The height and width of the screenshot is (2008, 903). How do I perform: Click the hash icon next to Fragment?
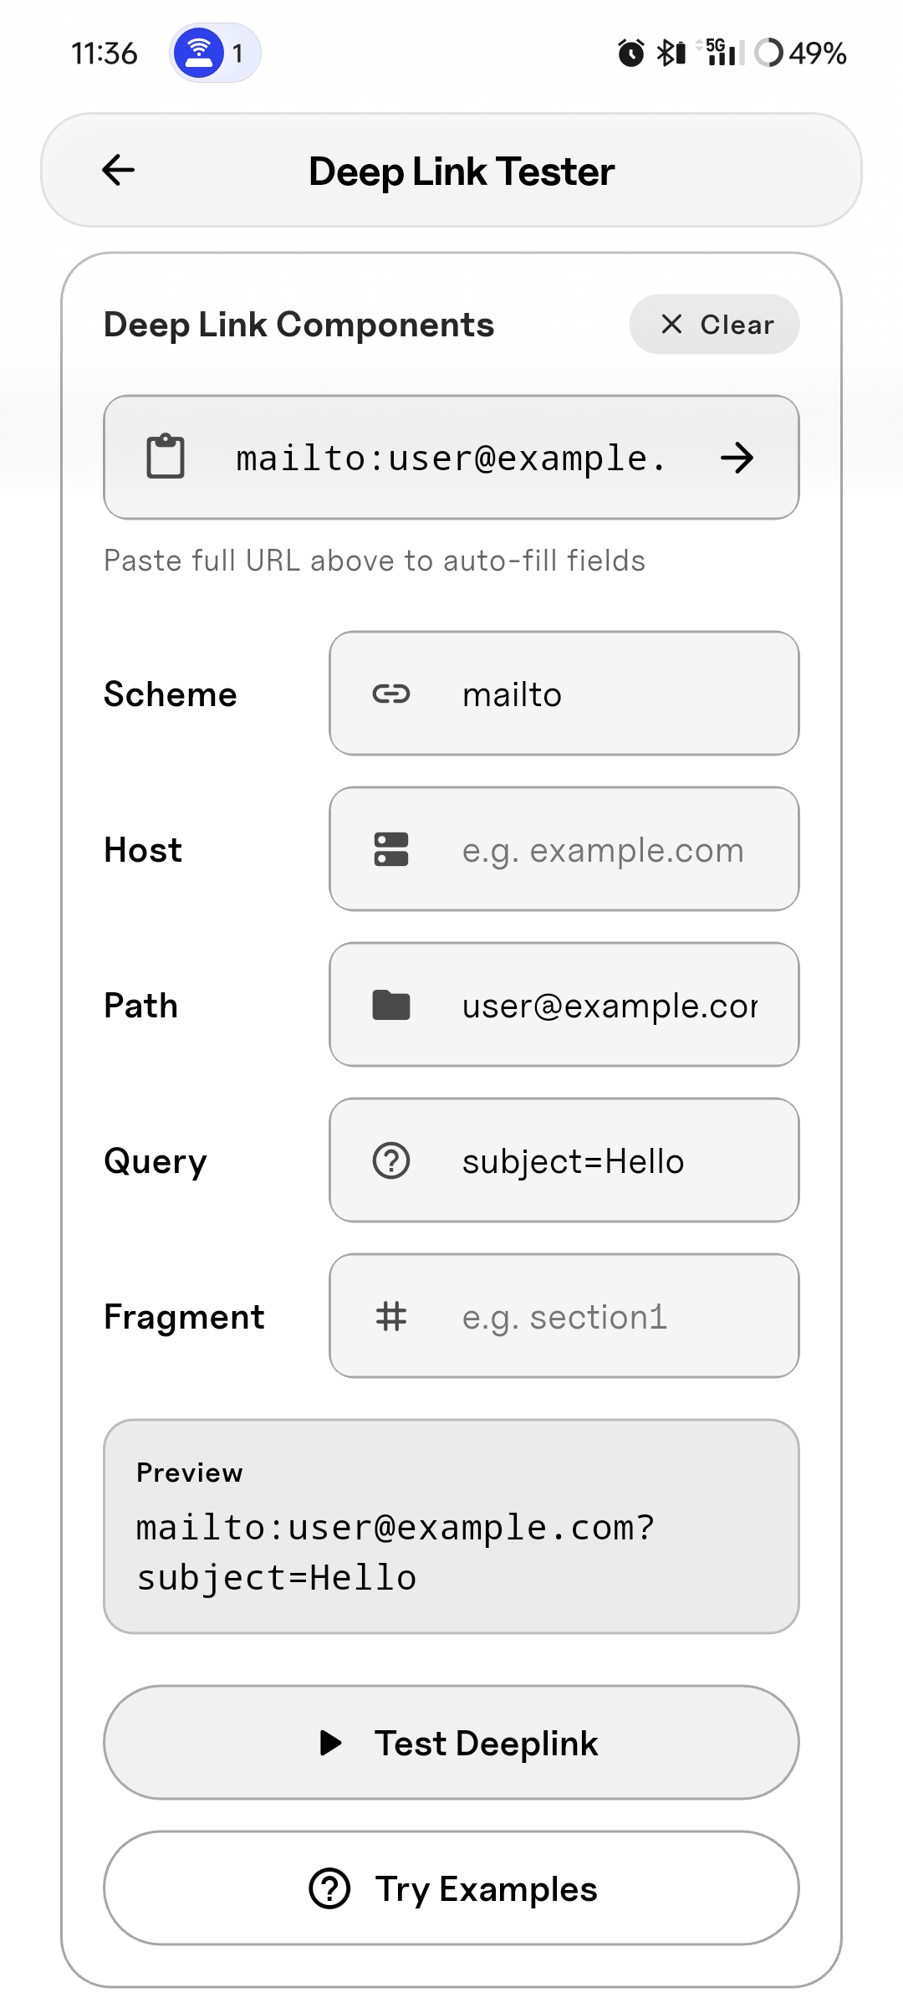(390, 1316)
